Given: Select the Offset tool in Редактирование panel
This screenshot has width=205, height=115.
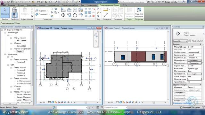Looking at the screenshot, I should [x=69, y=10].
